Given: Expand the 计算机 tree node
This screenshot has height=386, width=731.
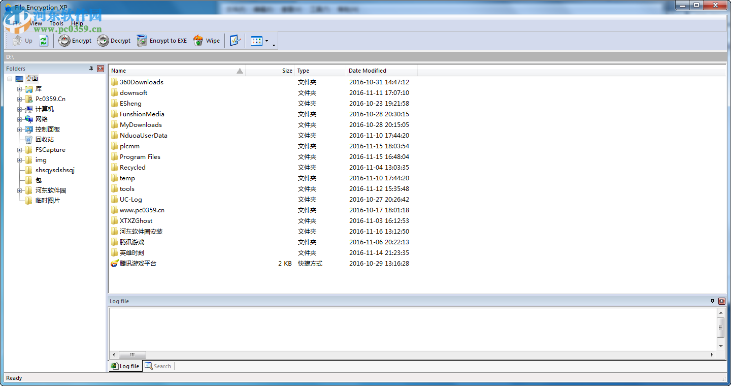Looking at the screenshot, I should tap(19, 109).
